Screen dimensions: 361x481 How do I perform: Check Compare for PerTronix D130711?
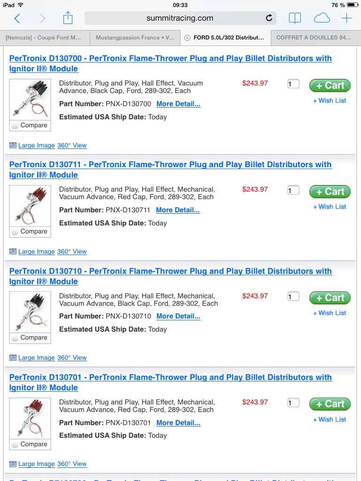point(15,232)
